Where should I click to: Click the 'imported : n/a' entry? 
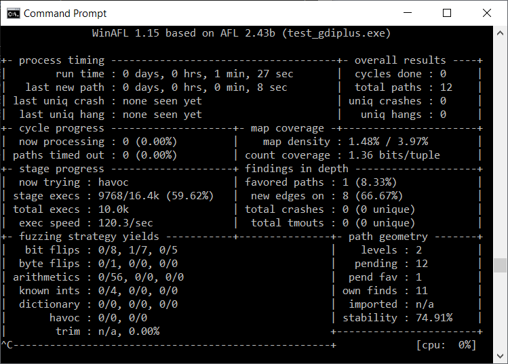pyautogui.click(x=391, y=304)
